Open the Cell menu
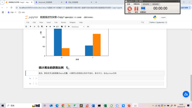 click(56, 23)
